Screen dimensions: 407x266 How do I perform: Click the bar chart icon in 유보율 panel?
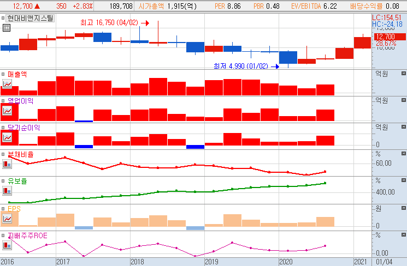pos(7,191)
